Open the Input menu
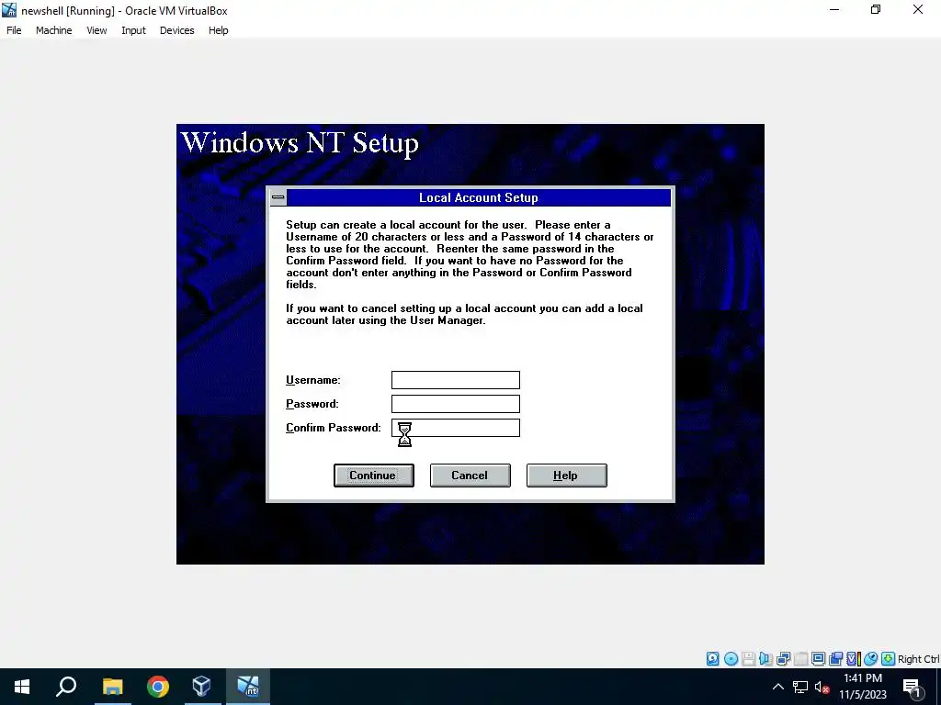 click(133, 30)
